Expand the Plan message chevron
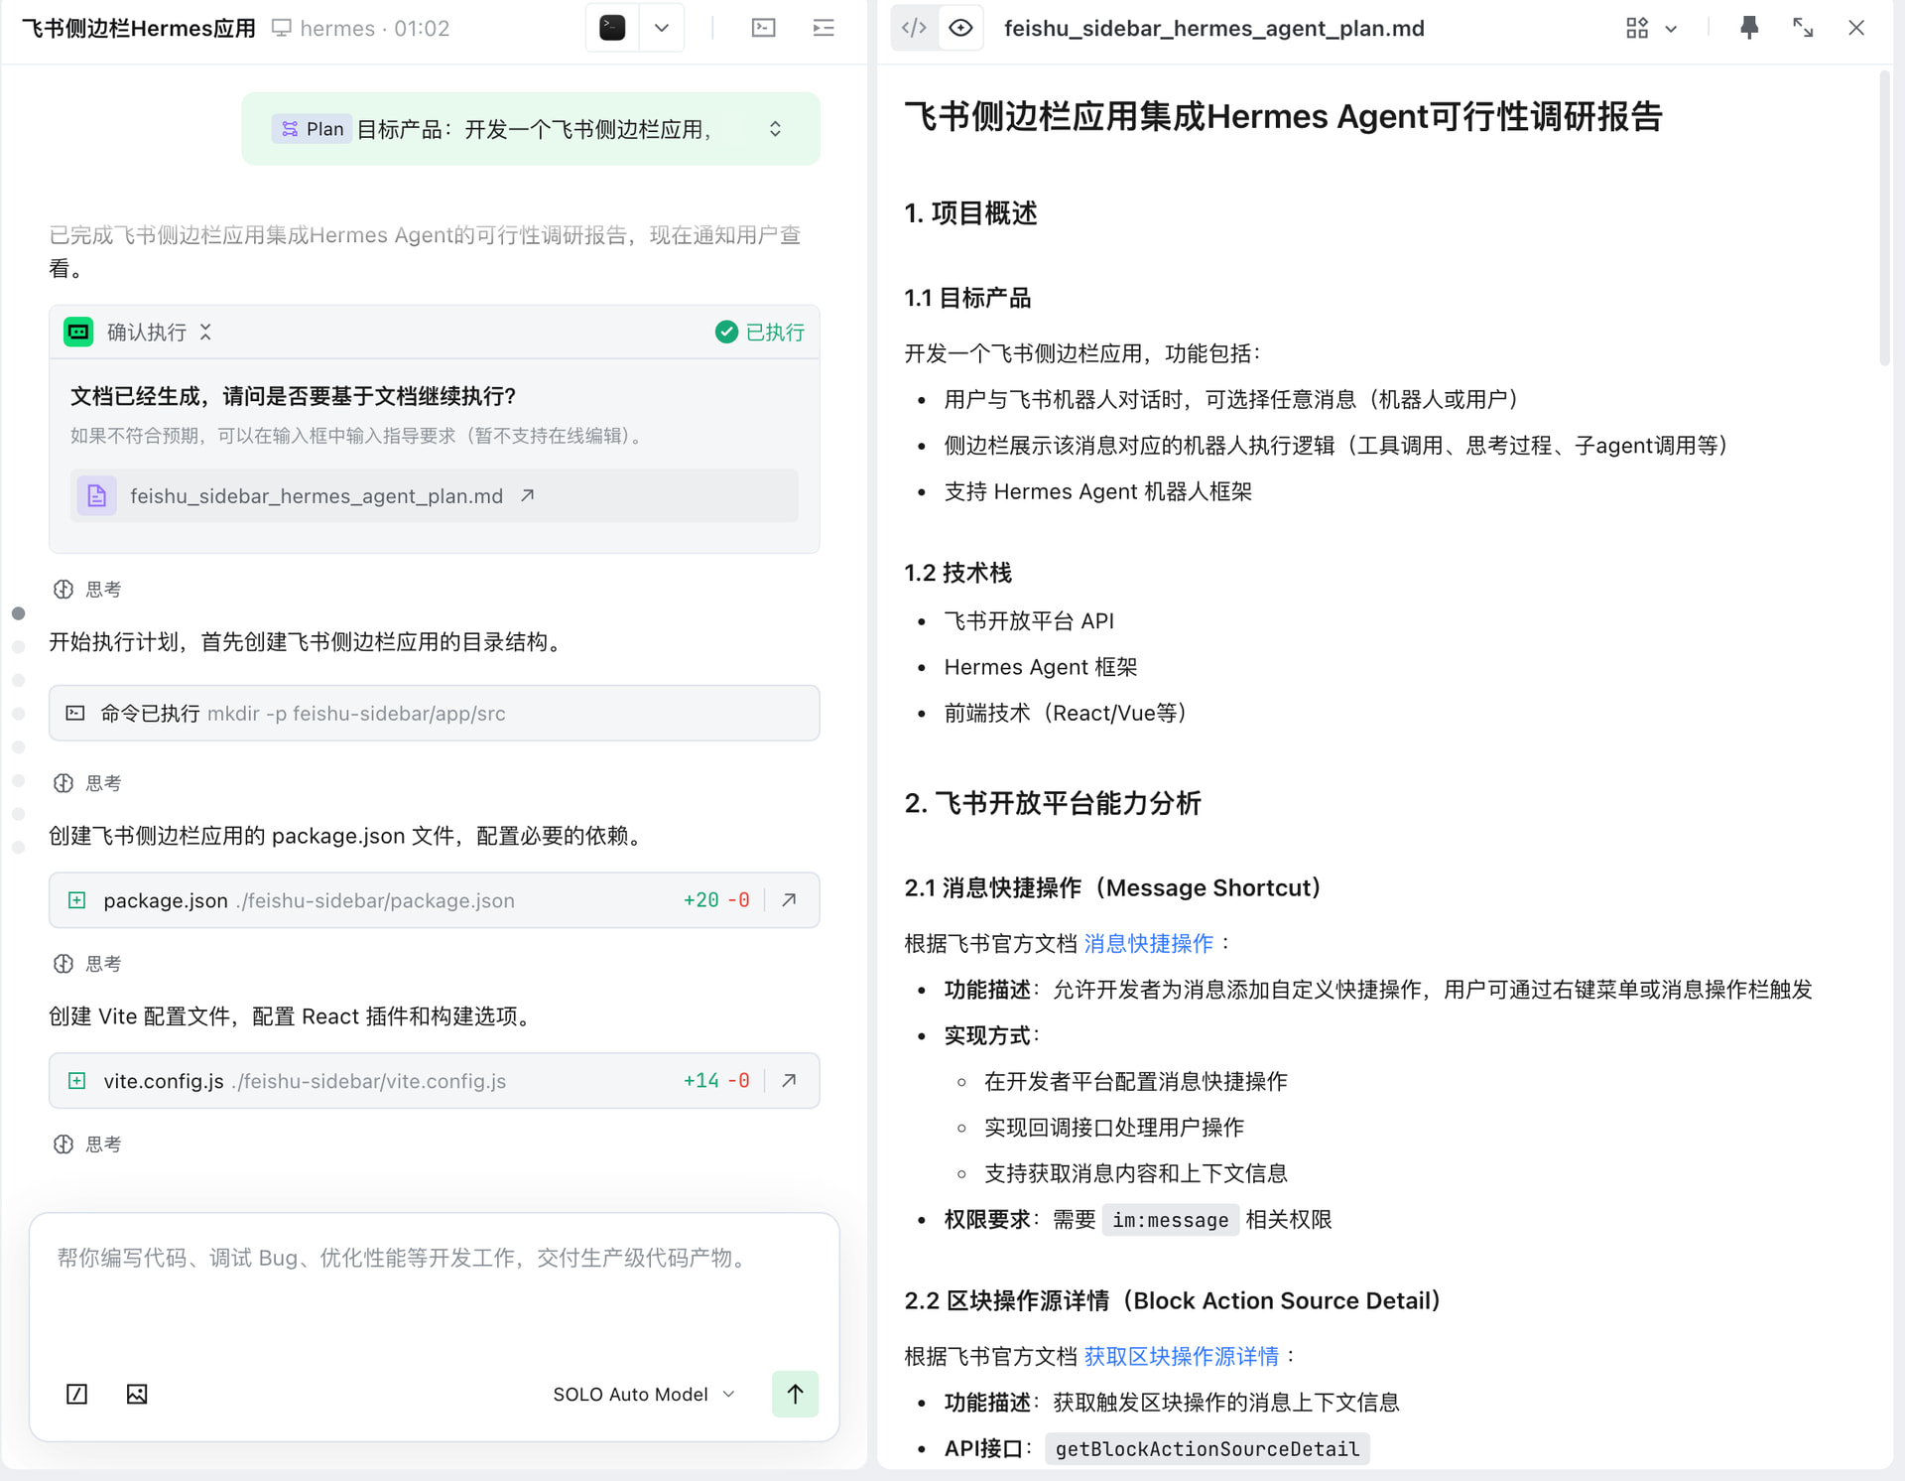The width and height of the screenshot is (1905, 1481). pyautogui.click(x=775, y=129)
